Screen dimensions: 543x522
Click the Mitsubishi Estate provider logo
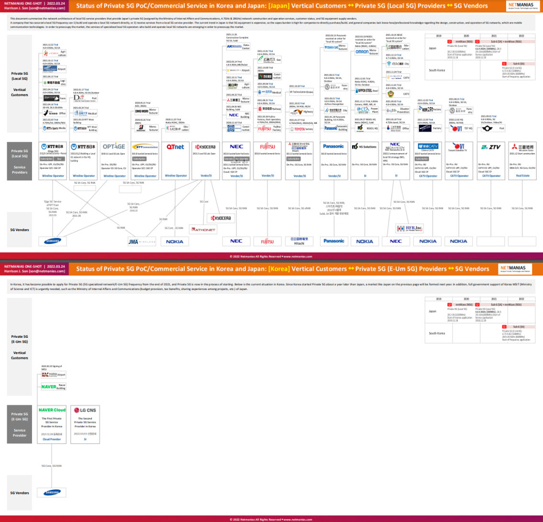click(522, 147)
